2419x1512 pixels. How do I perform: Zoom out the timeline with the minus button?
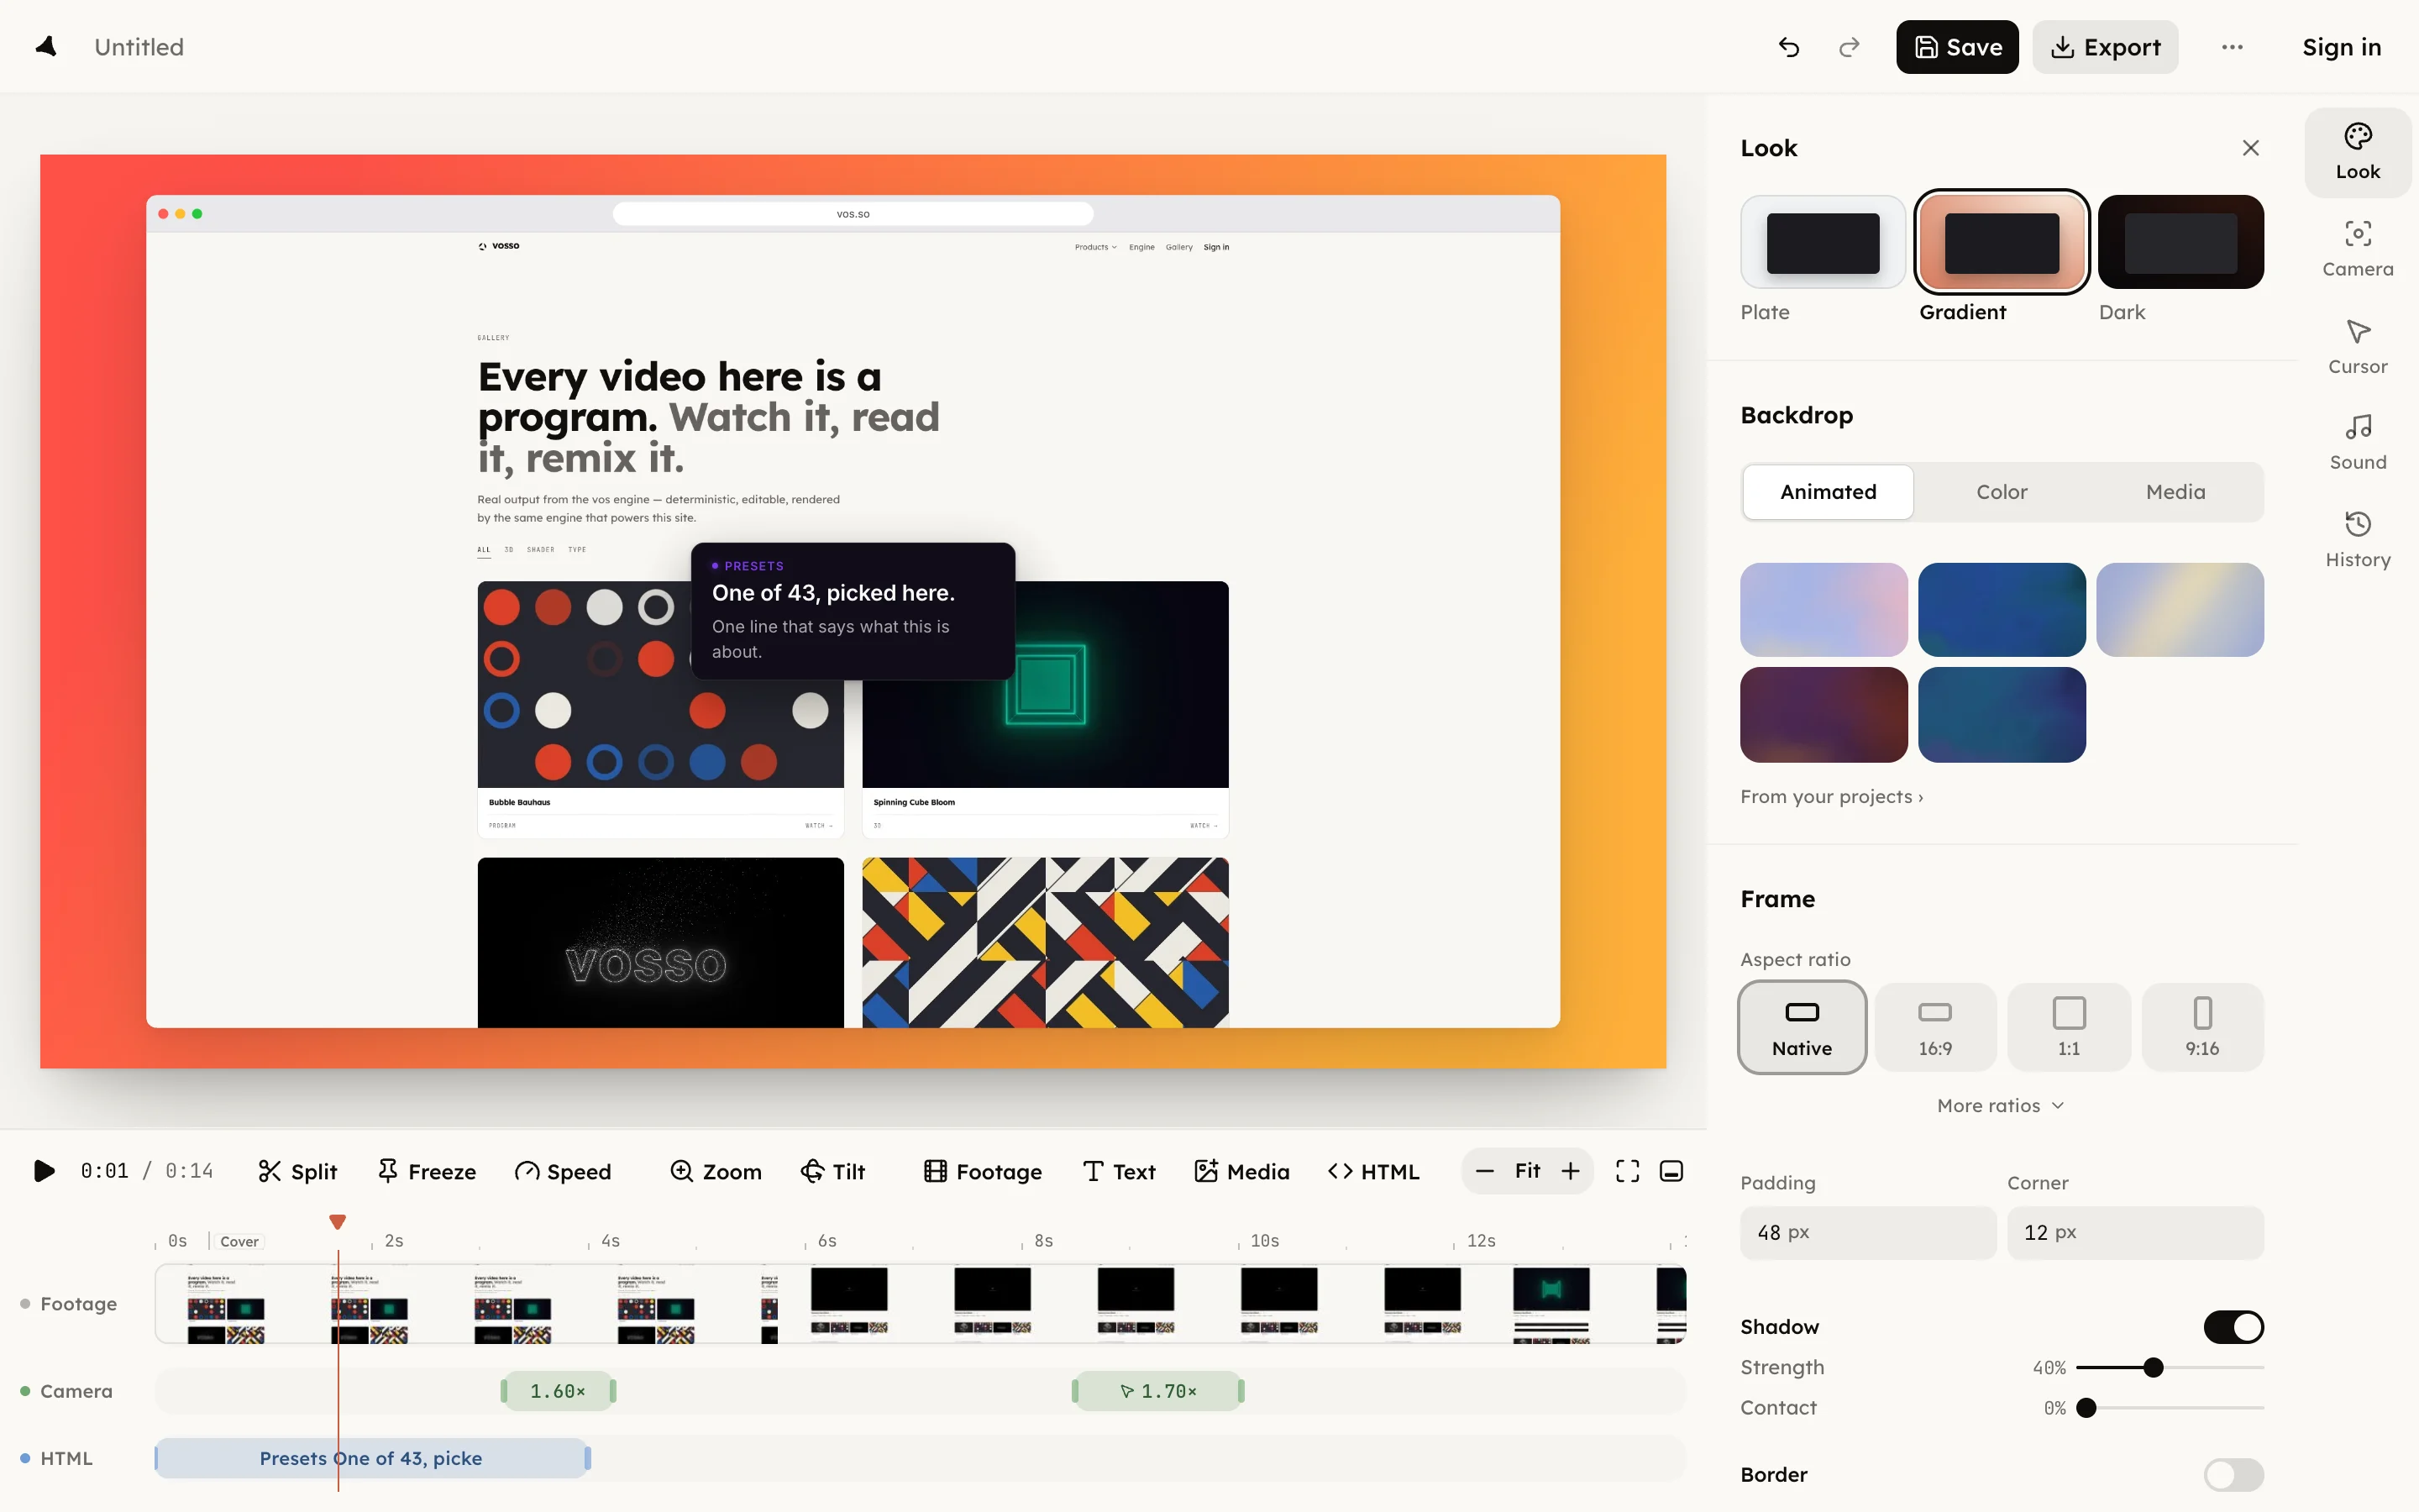1484,1171
